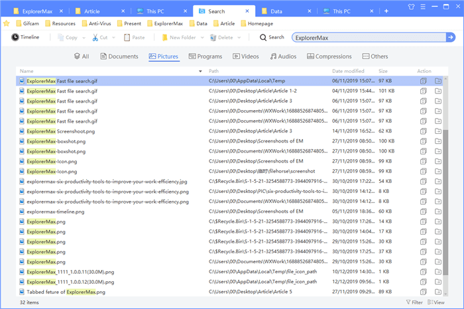Filter results by Videos
Viewport: 464px width, 309px height.
click(246, 56)
